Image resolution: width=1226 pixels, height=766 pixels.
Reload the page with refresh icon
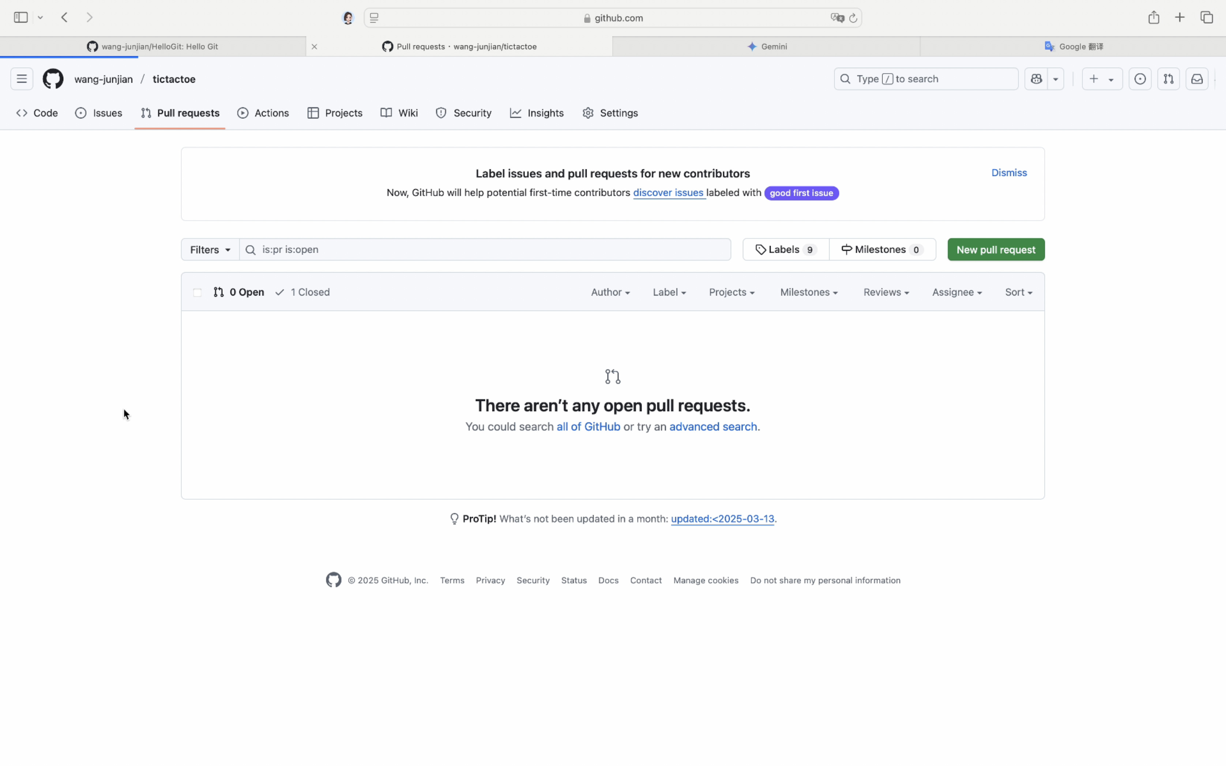tap(853, 18)
